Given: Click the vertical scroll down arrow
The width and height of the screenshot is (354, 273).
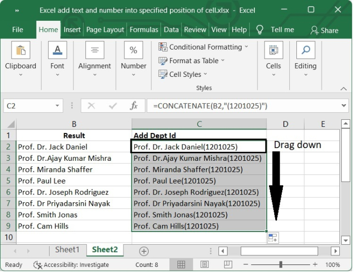Looking at the screenshot, I should click(345, 240).
